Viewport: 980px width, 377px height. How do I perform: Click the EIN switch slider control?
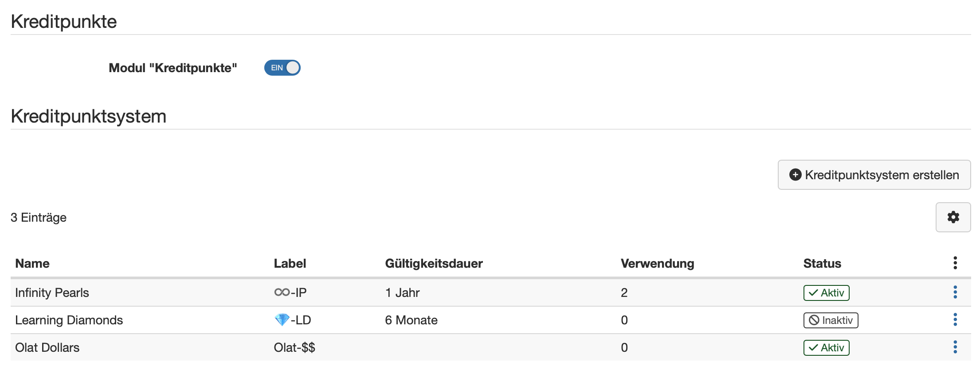pos(293,68)
